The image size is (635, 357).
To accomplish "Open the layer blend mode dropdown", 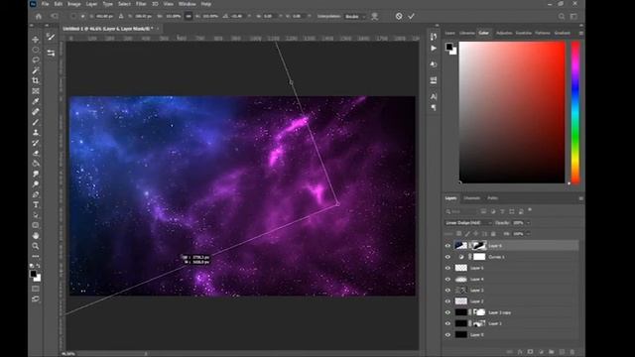I will click(x=468, y=223).
